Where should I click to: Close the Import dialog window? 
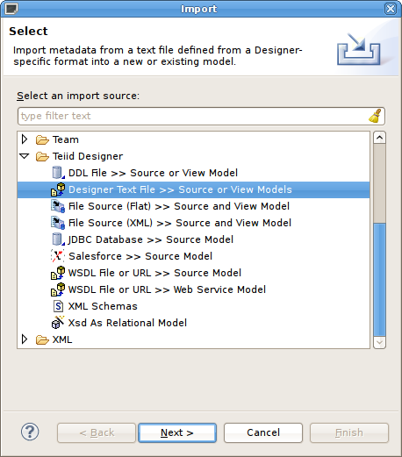(x=391, y=9)
